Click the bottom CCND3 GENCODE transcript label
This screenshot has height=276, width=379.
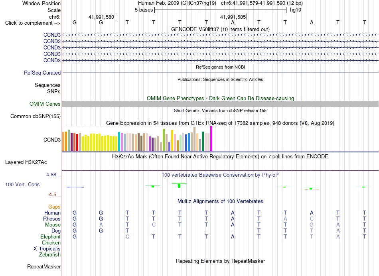tap(52, 60)
